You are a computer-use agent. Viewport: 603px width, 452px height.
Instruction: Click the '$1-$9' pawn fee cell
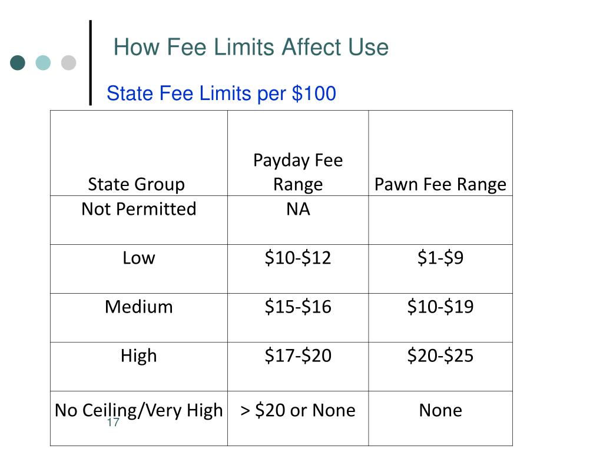pos(440,268)
